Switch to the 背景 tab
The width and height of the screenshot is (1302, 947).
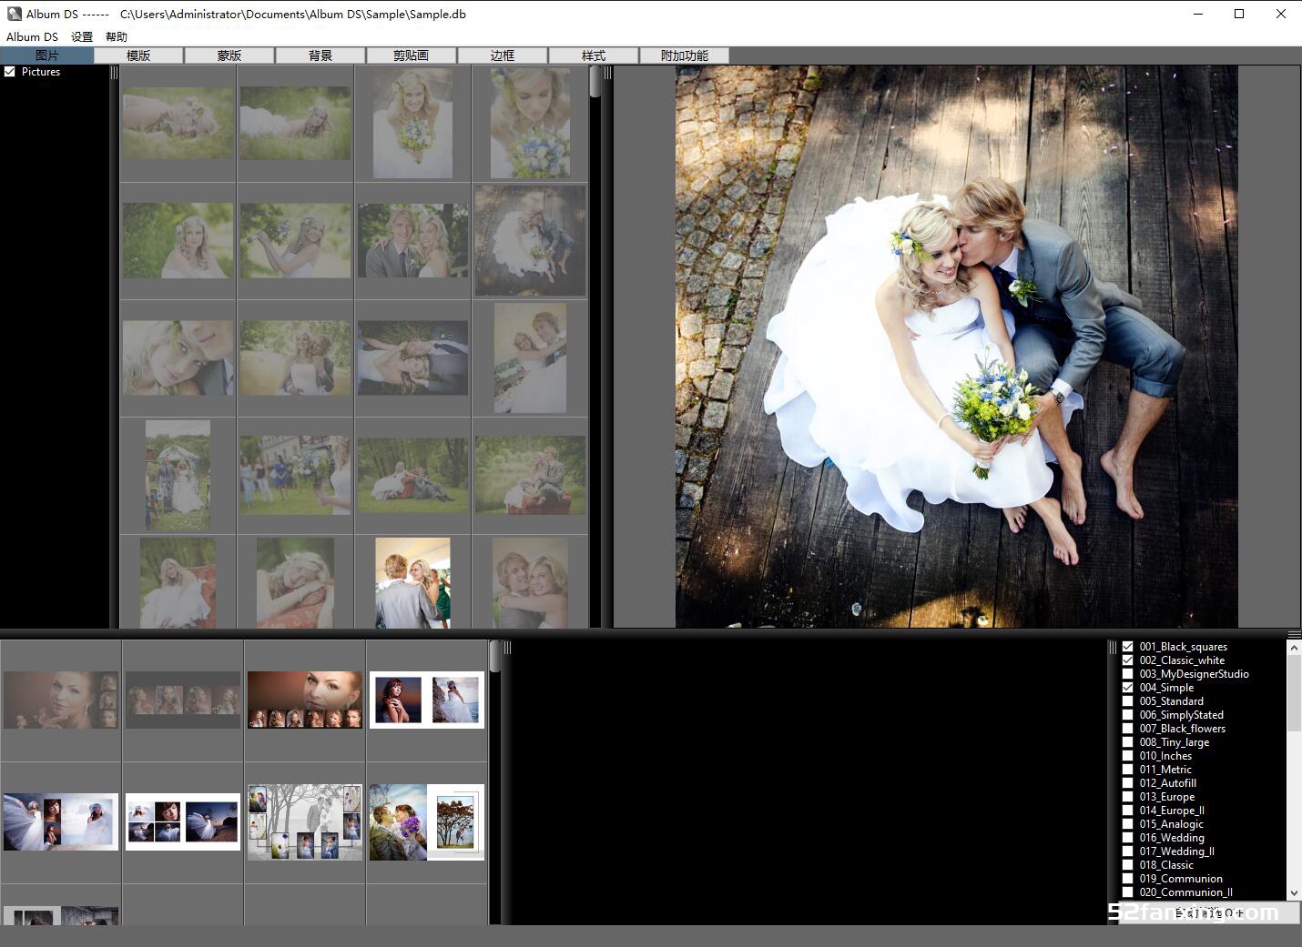tap(320, 55)
